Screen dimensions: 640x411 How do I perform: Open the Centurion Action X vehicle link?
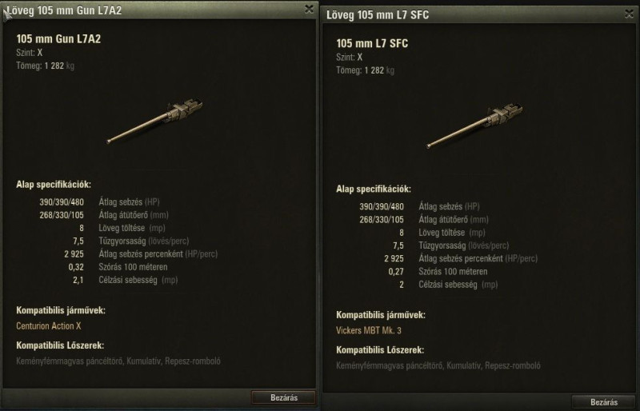pos(49,325)
